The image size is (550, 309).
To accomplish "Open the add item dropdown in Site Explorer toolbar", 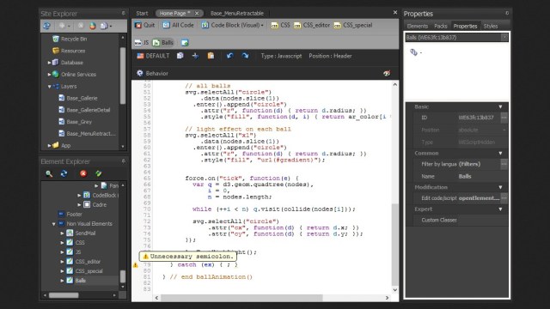I will click(x=64, y=26).
